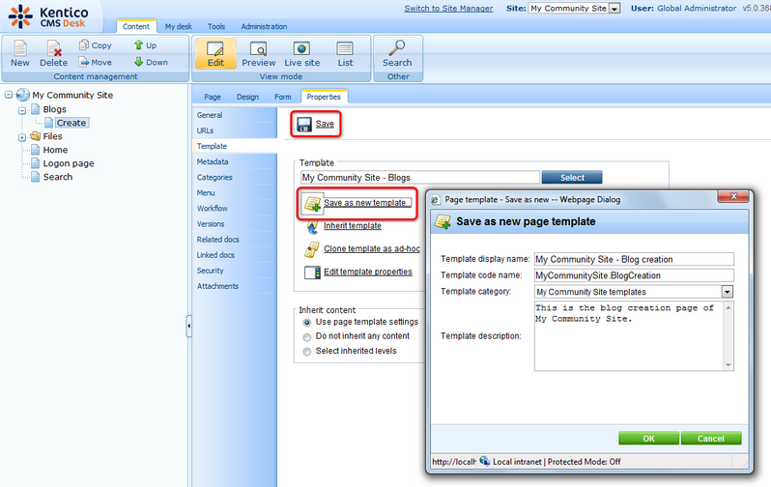The image size is (771, 487).
Task: Open the Search magnifier tool
Action: pyautogui.click(x=397, y=53)
